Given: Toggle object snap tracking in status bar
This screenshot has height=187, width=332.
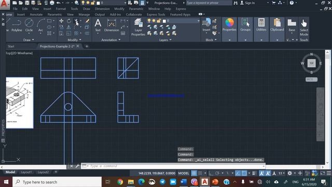Looking at the screenshot, I should coord(238,173).
